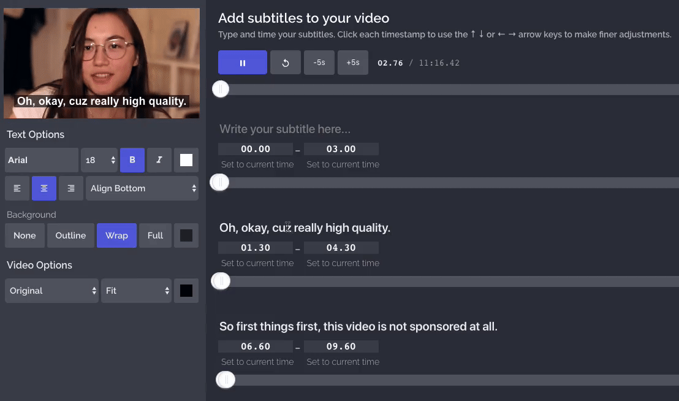Viewport: 679px width, 401px height.
Task: Select Full background style
Action: [155, 235]
